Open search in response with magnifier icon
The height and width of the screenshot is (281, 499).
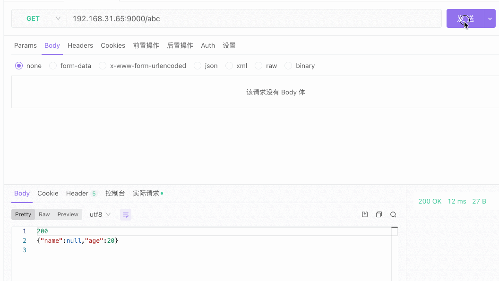(x=393, y=214)
